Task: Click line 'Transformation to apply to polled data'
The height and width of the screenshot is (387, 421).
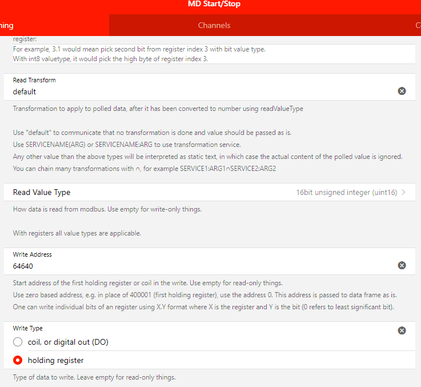Action: (x=158, y=109)
